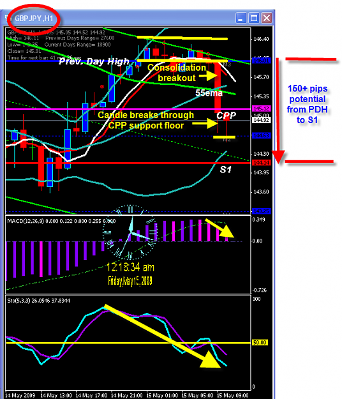Select the red 144.14 price label

click(261, 163)
